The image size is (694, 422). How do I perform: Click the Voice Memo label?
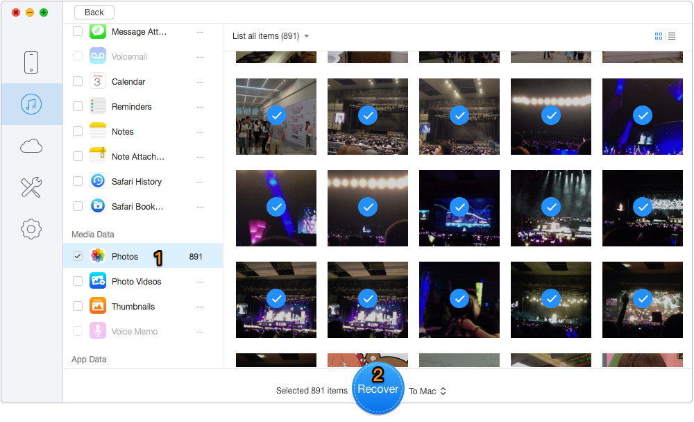point(135,332)
